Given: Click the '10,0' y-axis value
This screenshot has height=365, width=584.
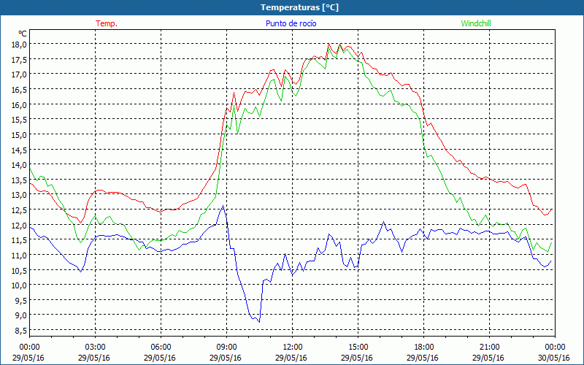Looking at the screenshot, I should (x=19, y=285).
